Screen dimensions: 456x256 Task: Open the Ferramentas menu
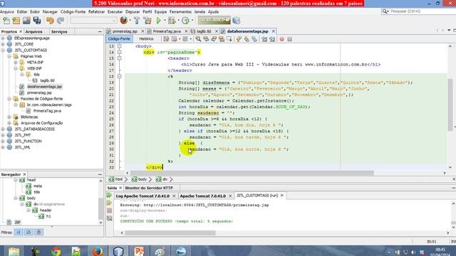click(180, 11)
